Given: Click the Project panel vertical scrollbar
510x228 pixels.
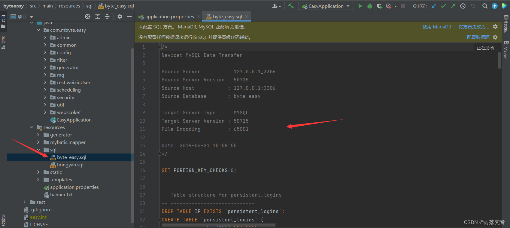Looking at the screenshot, I should (x=132, y=136).
